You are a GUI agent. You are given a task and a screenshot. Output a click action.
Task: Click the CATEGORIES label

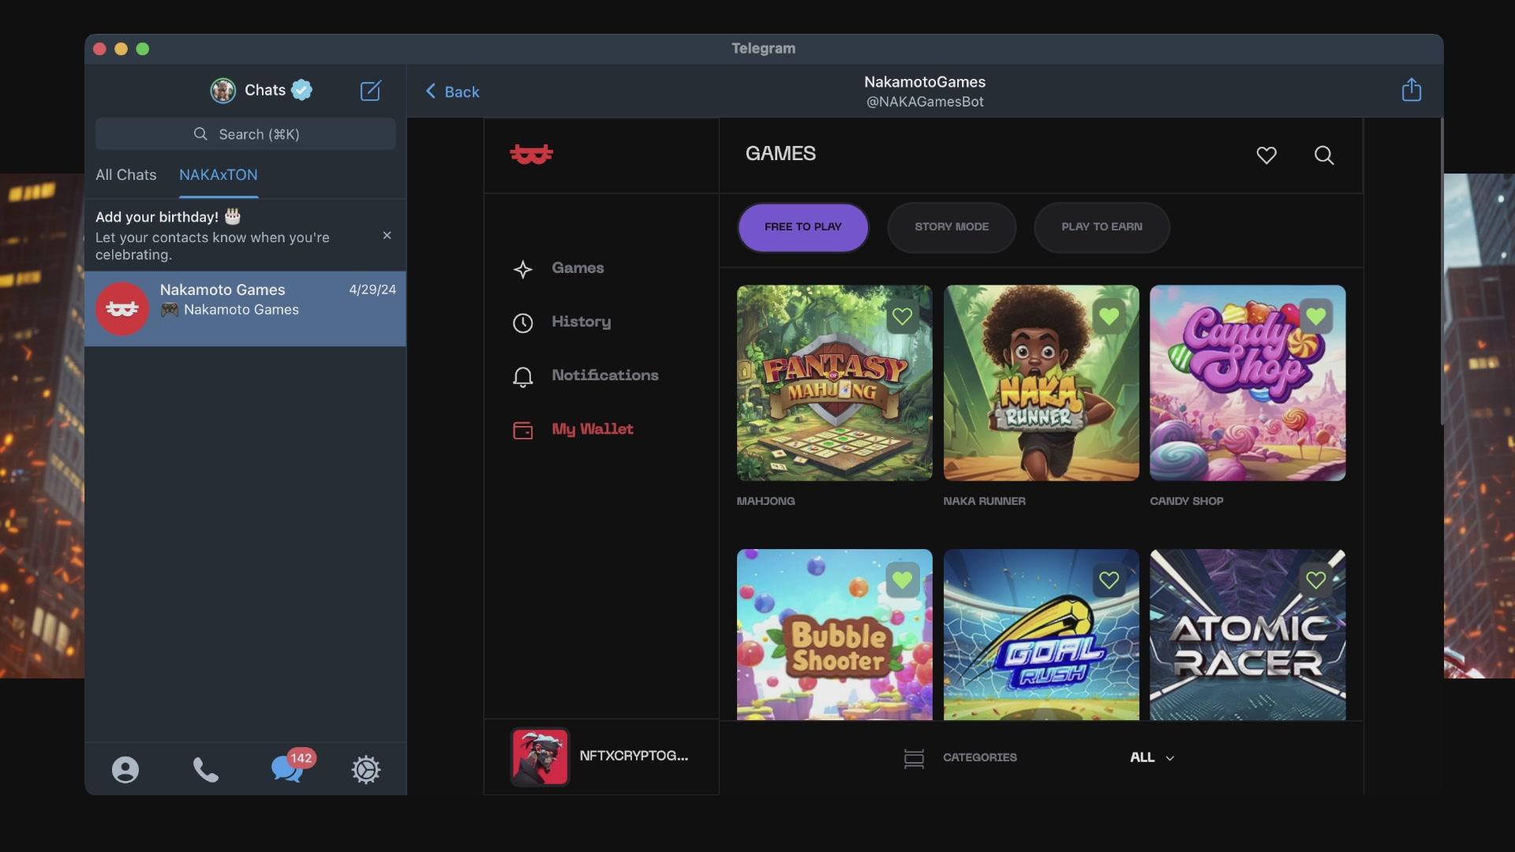[980, 757]
